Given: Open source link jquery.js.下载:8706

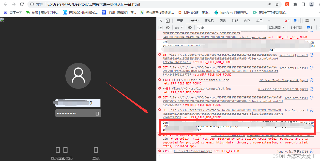Looking at the screenshot, I should point(292,151).
